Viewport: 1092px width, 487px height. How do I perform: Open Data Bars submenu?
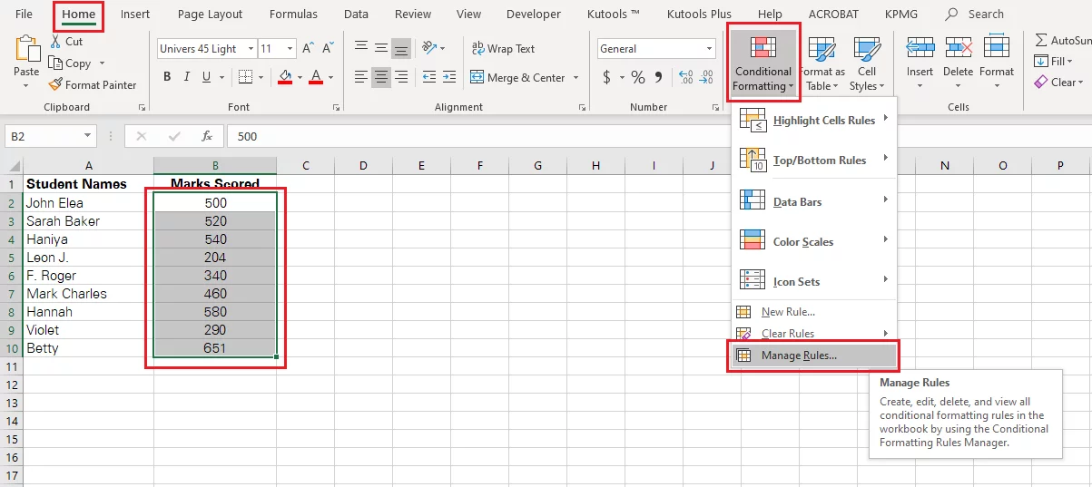point(814,201)
